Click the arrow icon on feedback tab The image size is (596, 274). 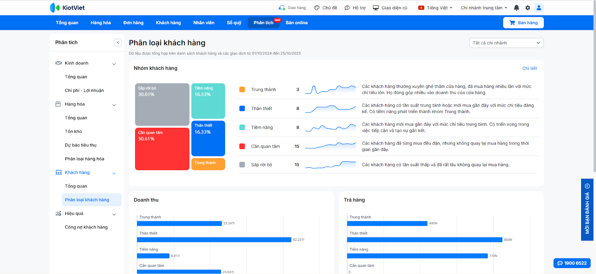[587, 186]
